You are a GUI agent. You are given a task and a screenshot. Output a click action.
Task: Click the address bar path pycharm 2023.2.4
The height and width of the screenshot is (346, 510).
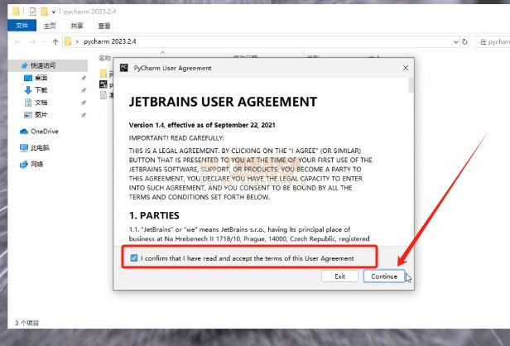110,41
